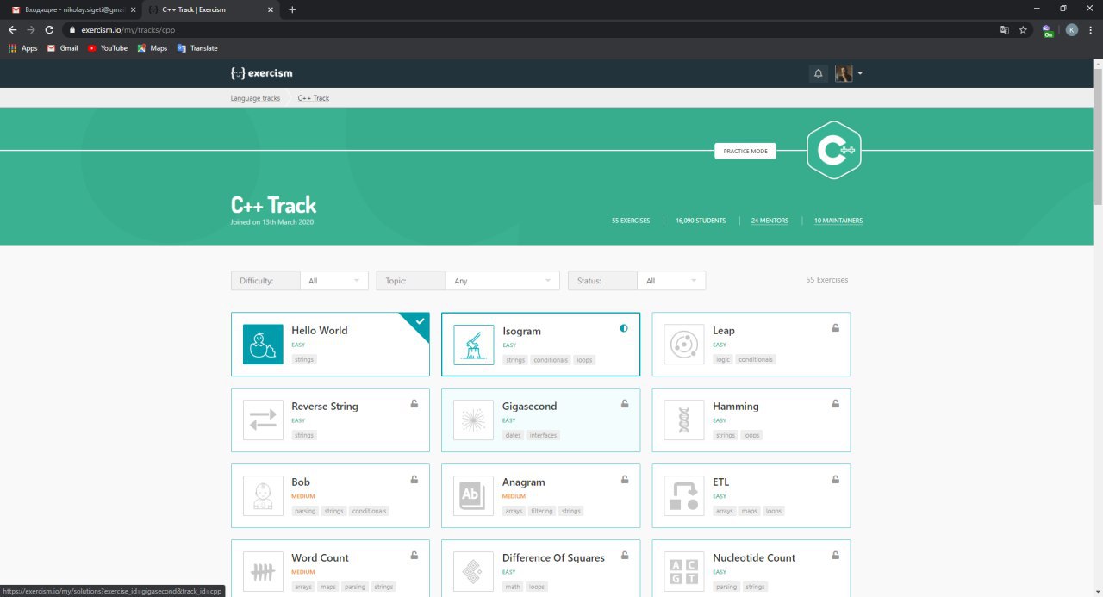Open the Apps bookmark
The height and width of the screenshot is (597, 1103).
click(23, 48)
